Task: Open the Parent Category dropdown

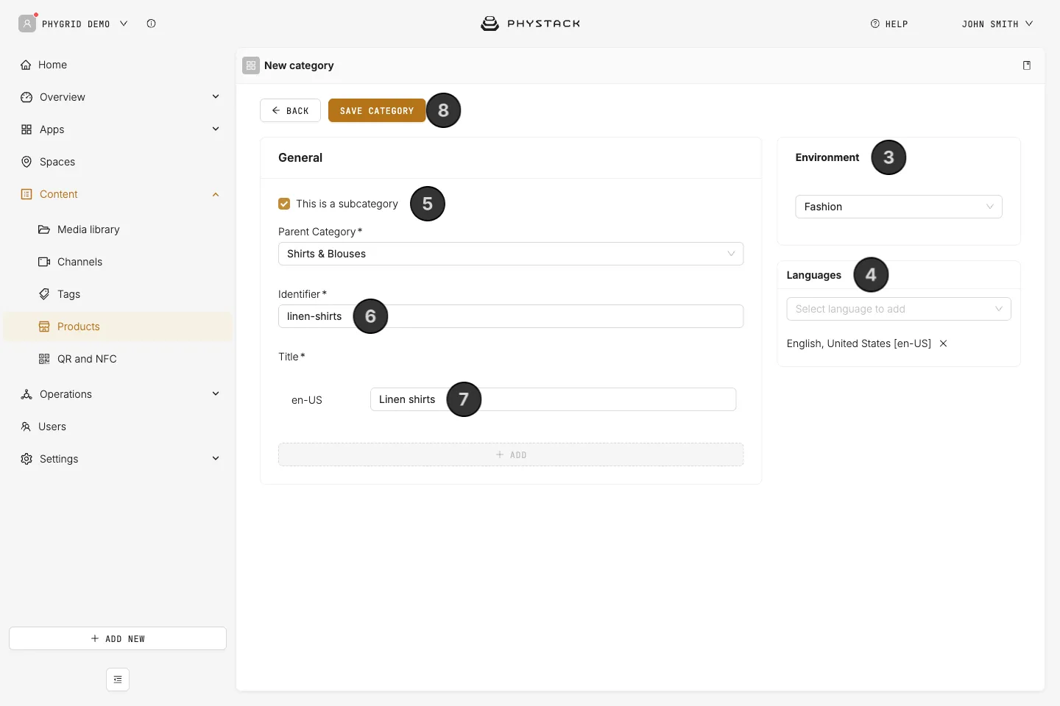Action: 511,254
